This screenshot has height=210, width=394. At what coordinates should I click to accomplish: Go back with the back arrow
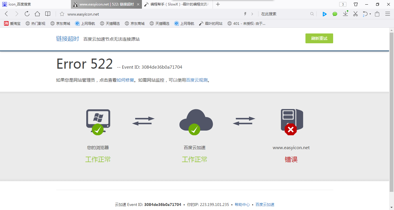click(x=6, y=14)
